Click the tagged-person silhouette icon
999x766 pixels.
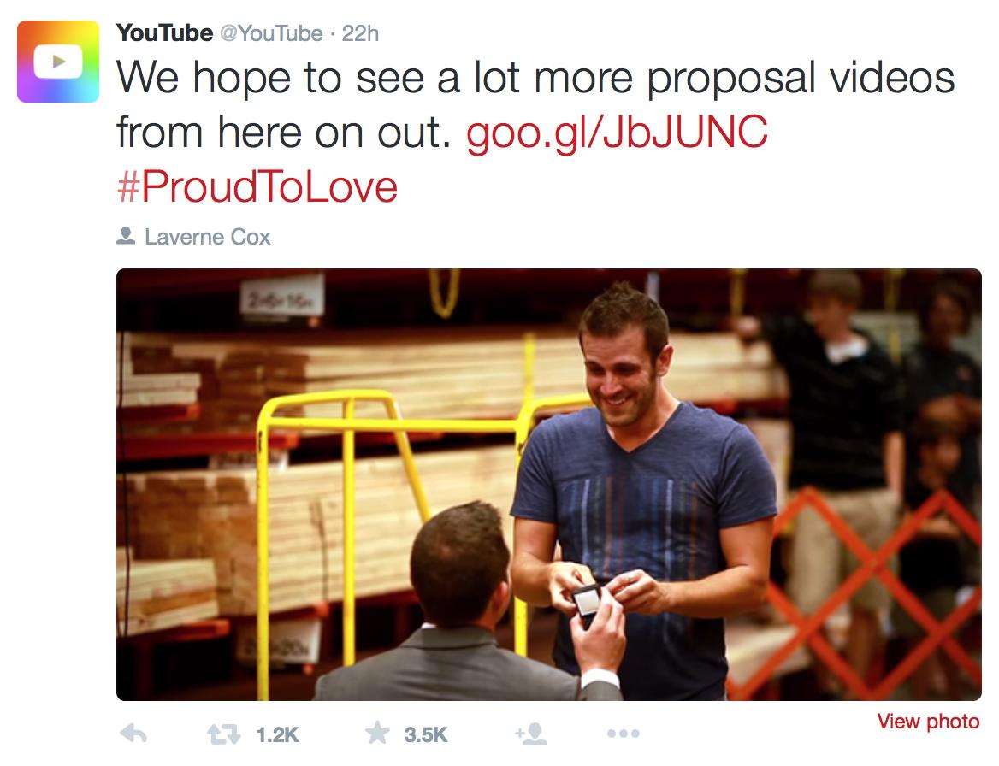point(126,236)
